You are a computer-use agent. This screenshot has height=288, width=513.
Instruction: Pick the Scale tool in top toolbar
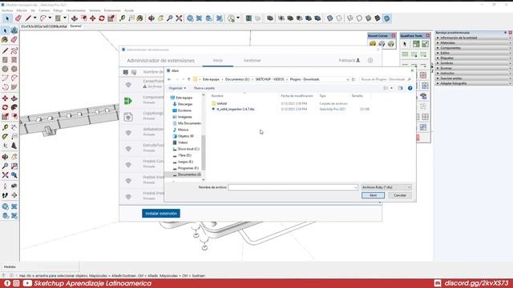[111, 18]
